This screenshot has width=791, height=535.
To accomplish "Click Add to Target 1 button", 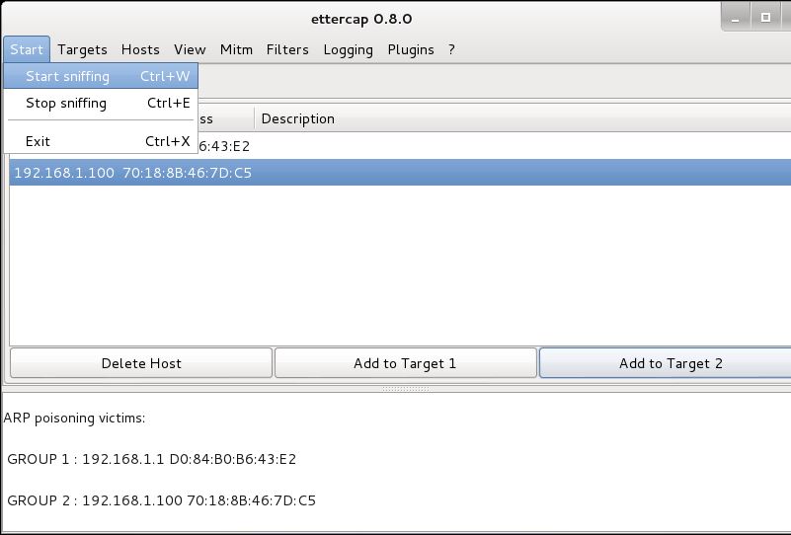I will (405, 363).
